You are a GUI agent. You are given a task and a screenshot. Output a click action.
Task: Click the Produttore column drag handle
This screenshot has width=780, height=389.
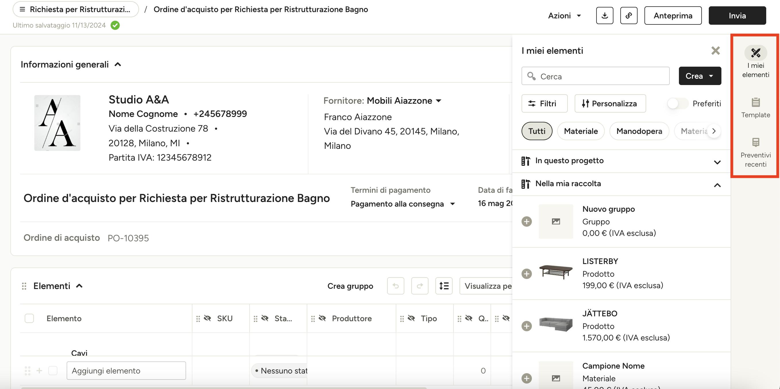click(313, 319)
